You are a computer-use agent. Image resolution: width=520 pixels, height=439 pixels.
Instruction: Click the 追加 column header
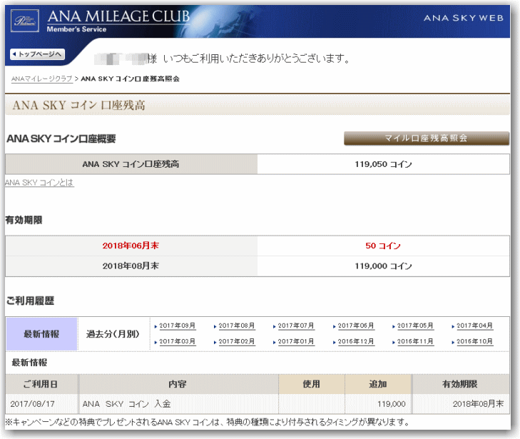(378, 384)
